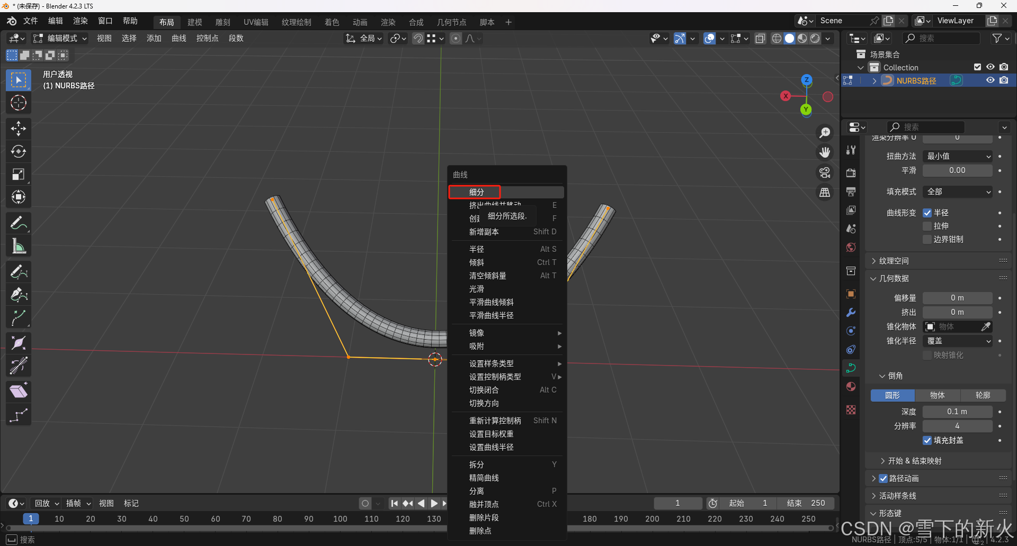Click the outliner 搜索 field
The image size is (1017, 546).
point(941,38)
